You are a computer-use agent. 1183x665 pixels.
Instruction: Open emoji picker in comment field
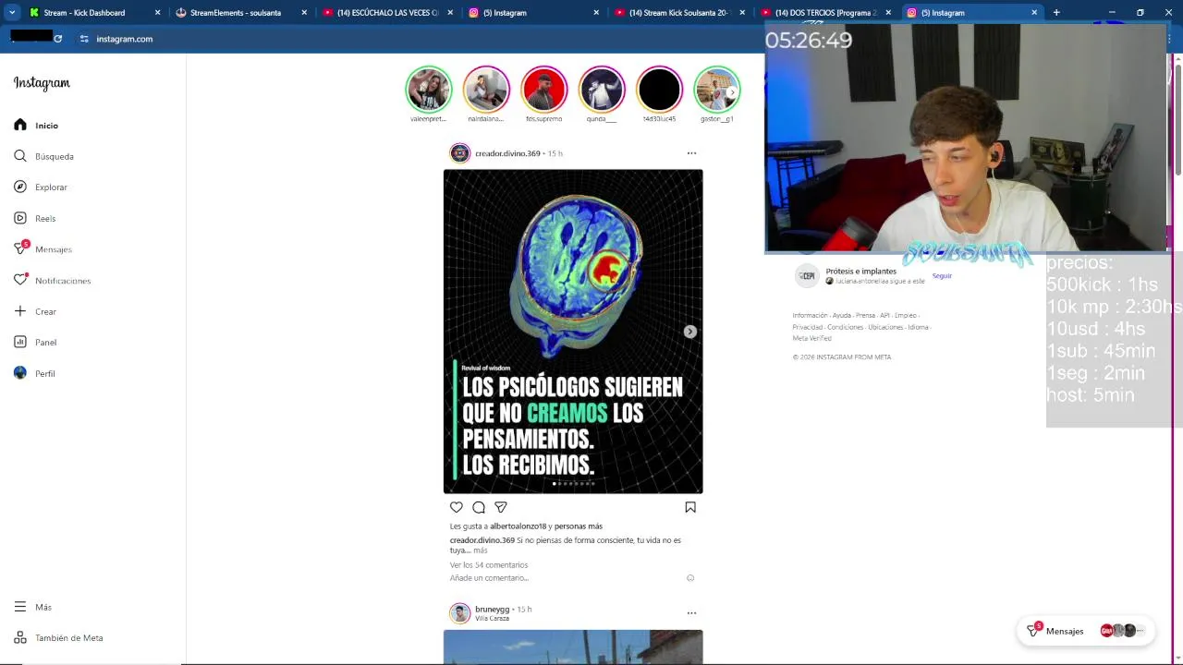(690, 578)
